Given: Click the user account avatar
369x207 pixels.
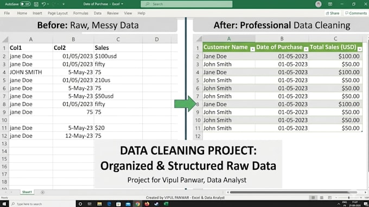Looking at the screenshot, I should pos(319,4).
